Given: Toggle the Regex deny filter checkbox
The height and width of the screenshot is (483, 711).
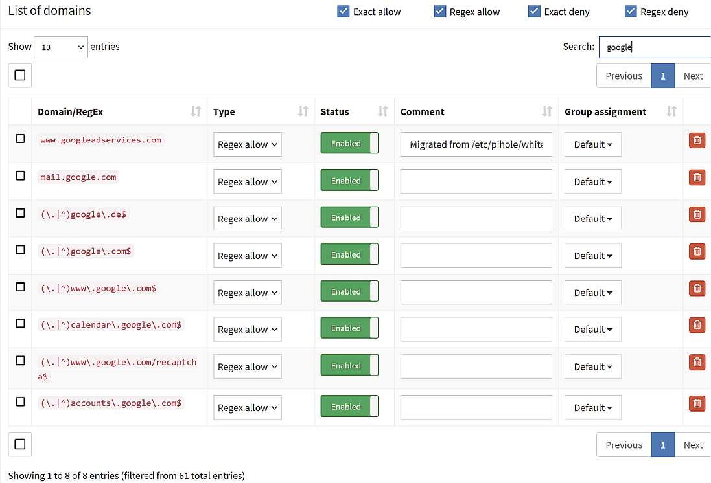Looking at the screenshot, I should (631, 12).
